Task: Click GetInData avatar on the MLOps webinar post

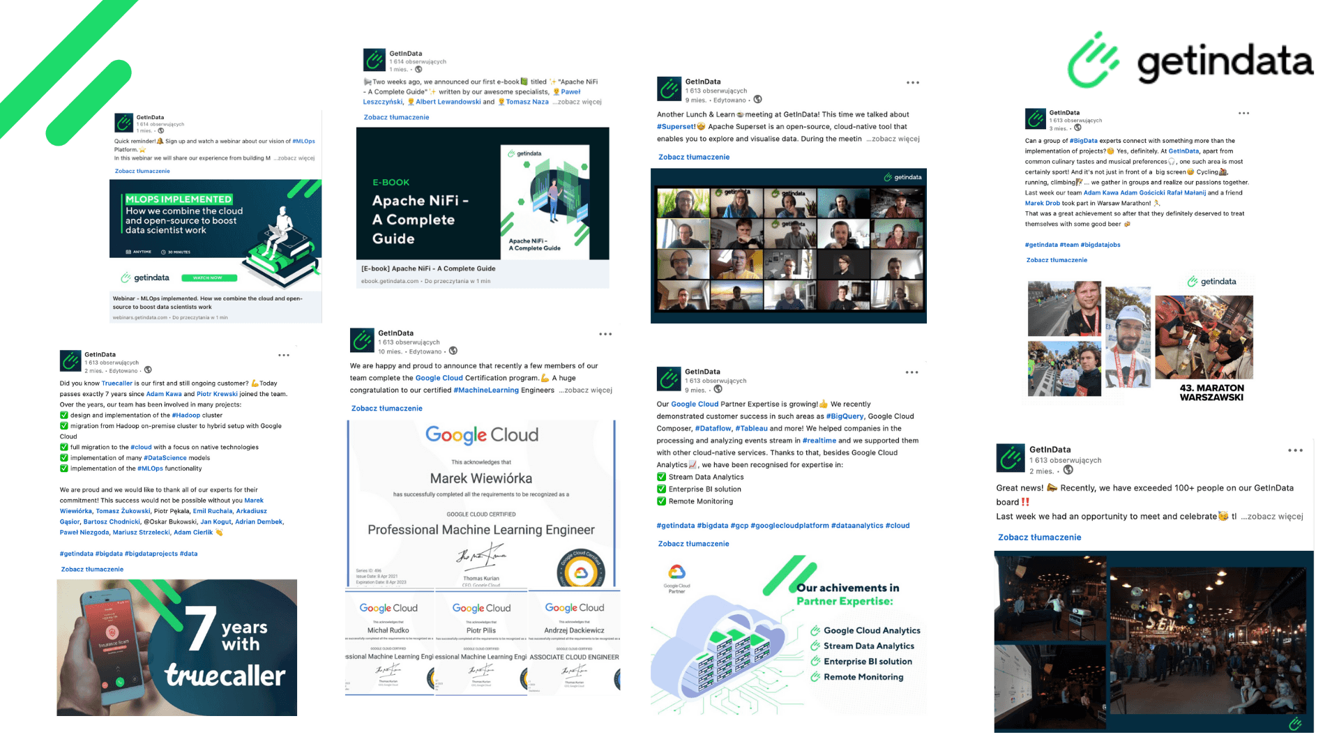Action: [124, 123]
